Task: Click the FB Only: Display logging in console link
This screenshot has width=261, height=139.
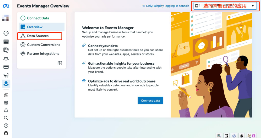Action: click(x=166, y=6)
